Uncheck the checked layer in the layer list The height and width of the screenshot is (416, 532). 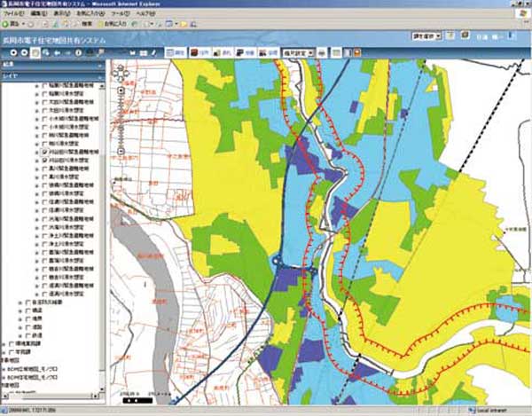(43, 153)
